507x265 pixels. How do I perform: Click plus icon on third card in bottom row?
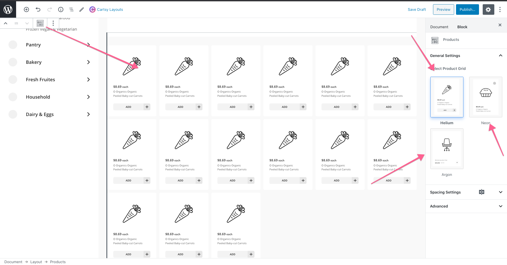[x=251, y=254]
